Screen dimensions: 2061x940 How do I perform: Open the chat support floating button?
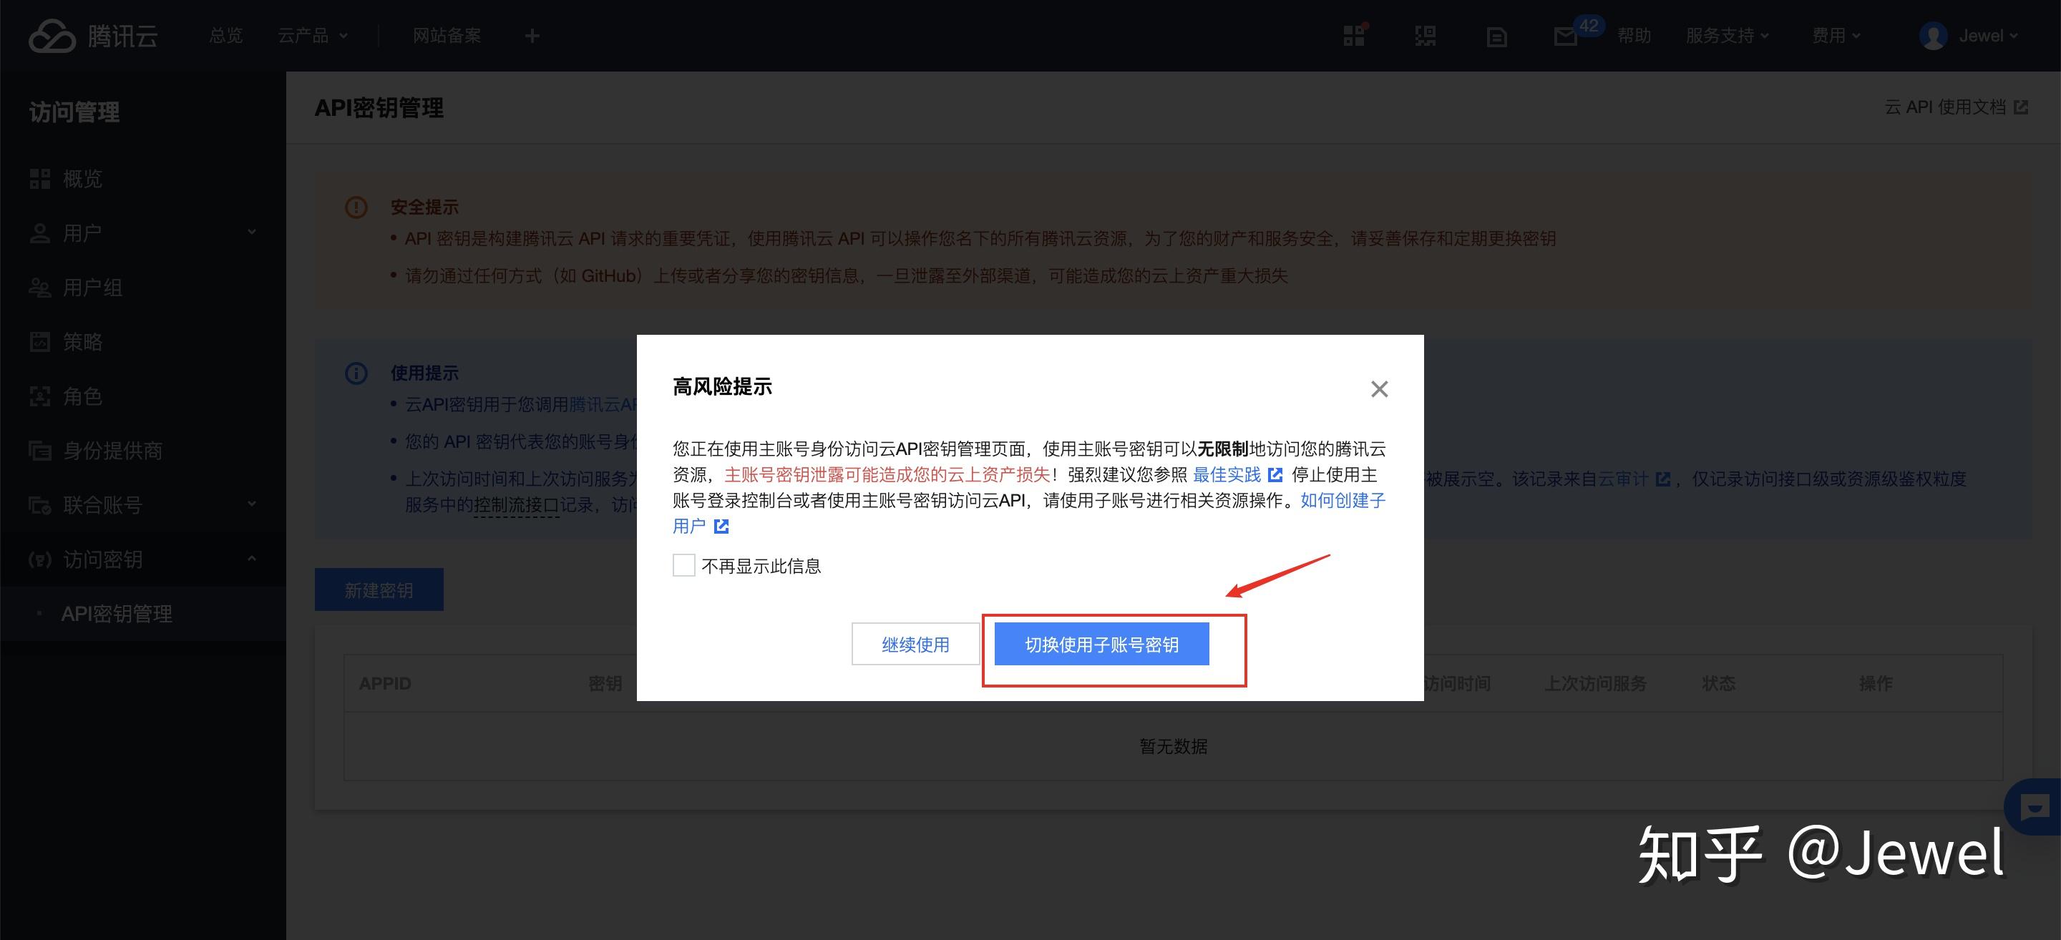(x=2034, y=807)
